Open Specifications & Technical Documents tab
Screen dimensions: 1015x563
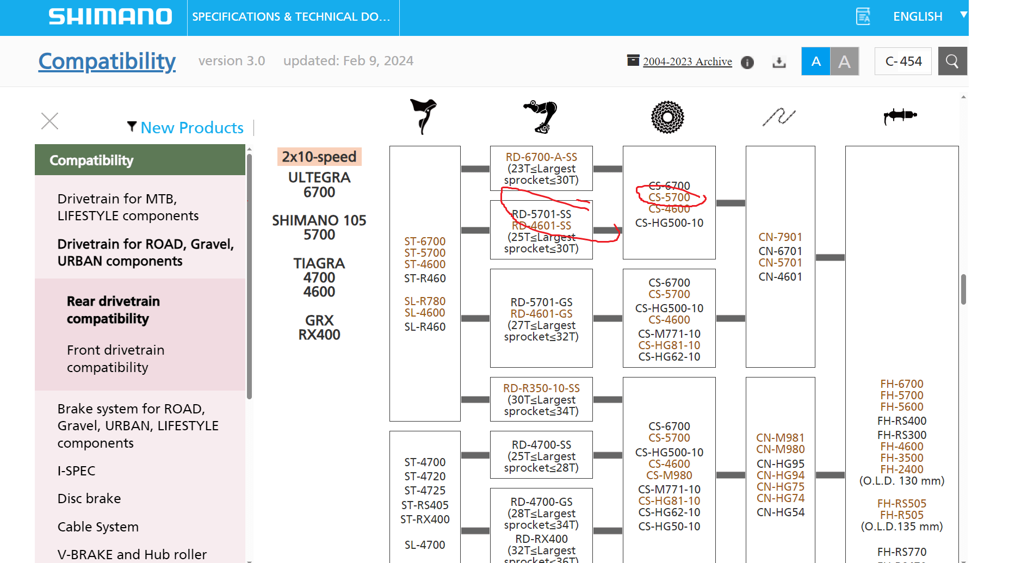tap(292, 17)
